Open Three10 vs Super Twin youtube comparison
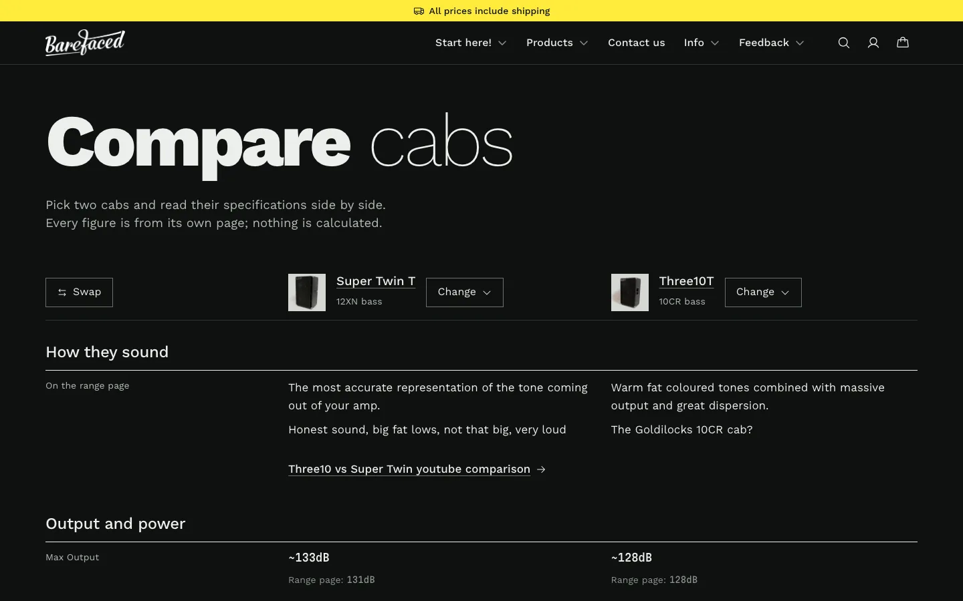 click(409, 469)
